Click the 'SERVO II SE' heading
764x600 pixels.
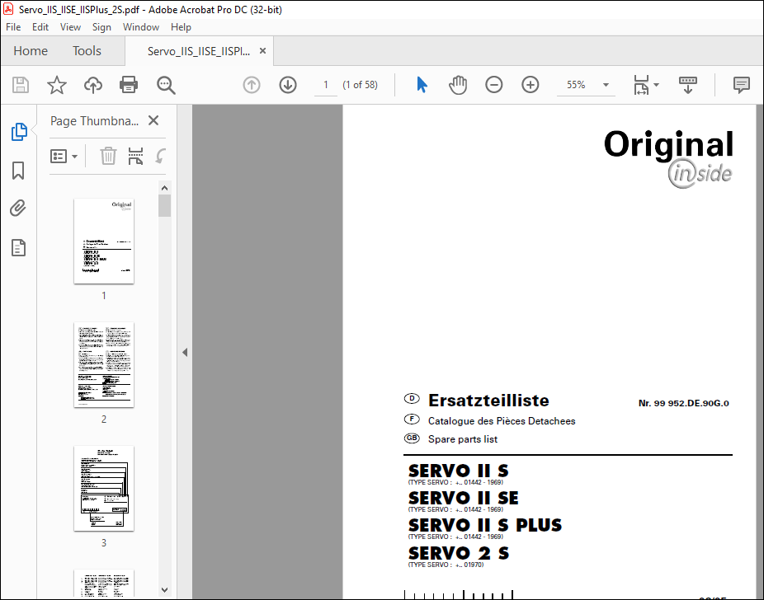tap(464, 498)
